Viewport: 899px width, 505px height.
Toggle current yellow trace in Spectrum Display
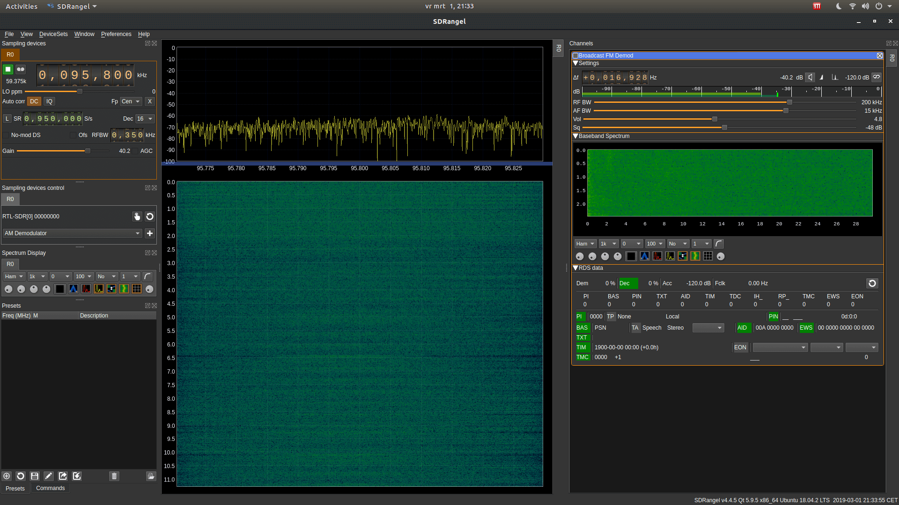99,289
